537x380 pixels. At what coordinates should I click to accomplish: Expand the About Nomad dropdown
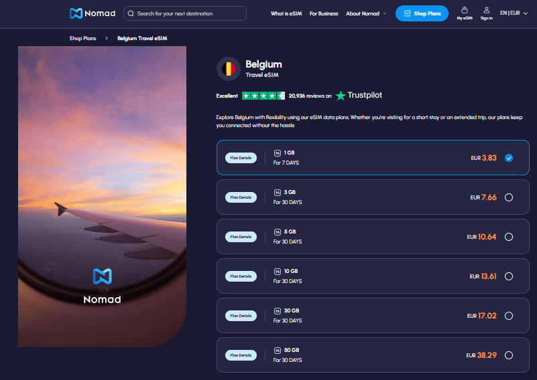(366, 13)
